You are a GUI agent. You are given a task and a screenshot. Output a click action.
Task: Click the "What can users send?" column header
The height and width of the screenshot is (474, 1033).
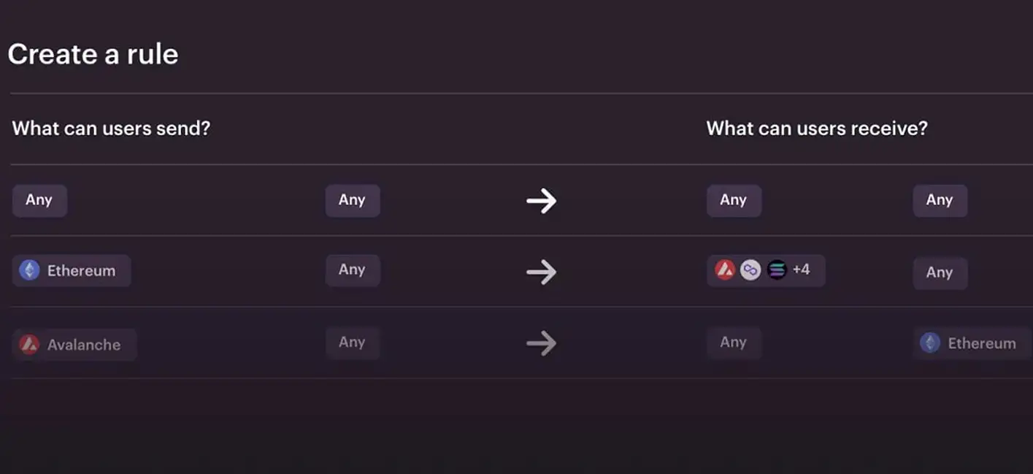(111, 129)
